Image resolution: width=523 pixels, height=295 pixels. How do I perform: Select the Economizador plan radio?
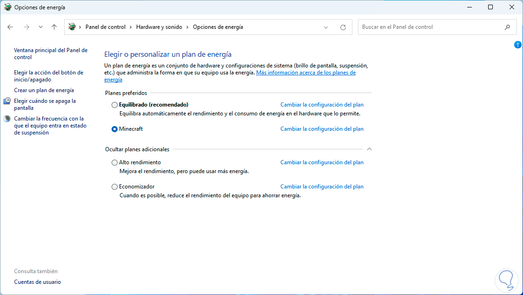coord(114,187)
